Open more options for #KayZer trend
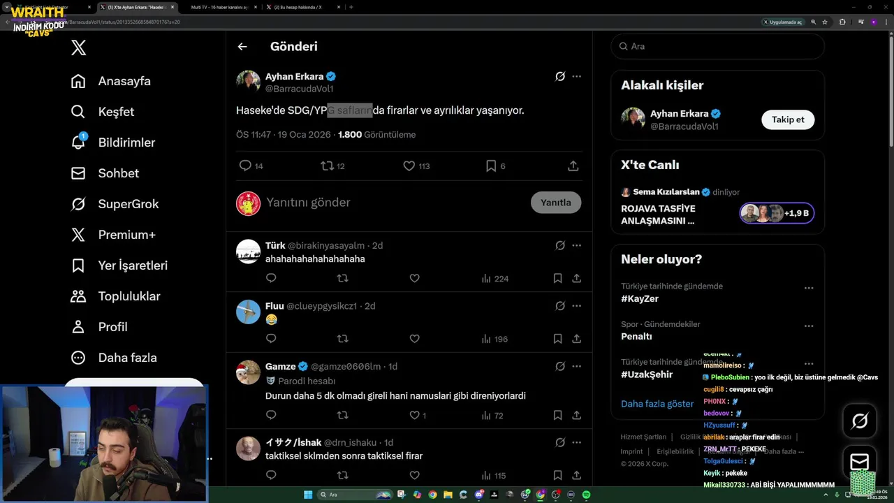Screen dimensions: 894x503 click(x=809, y=288)
